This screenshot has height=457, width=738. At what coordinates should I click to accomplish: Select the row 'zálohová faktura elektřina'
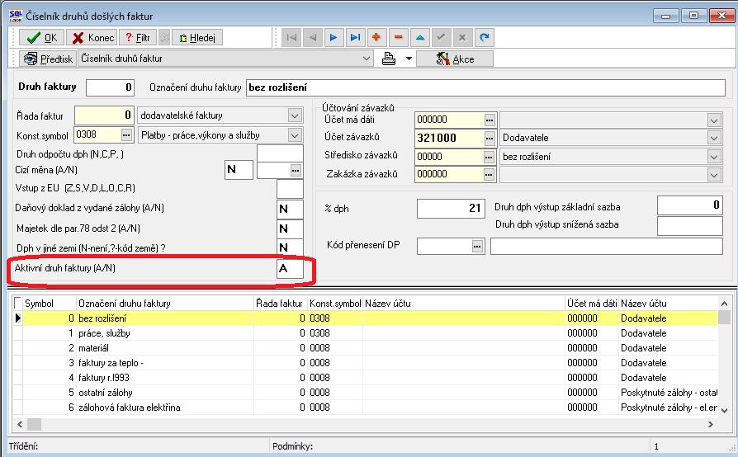[x=370, y=408]
